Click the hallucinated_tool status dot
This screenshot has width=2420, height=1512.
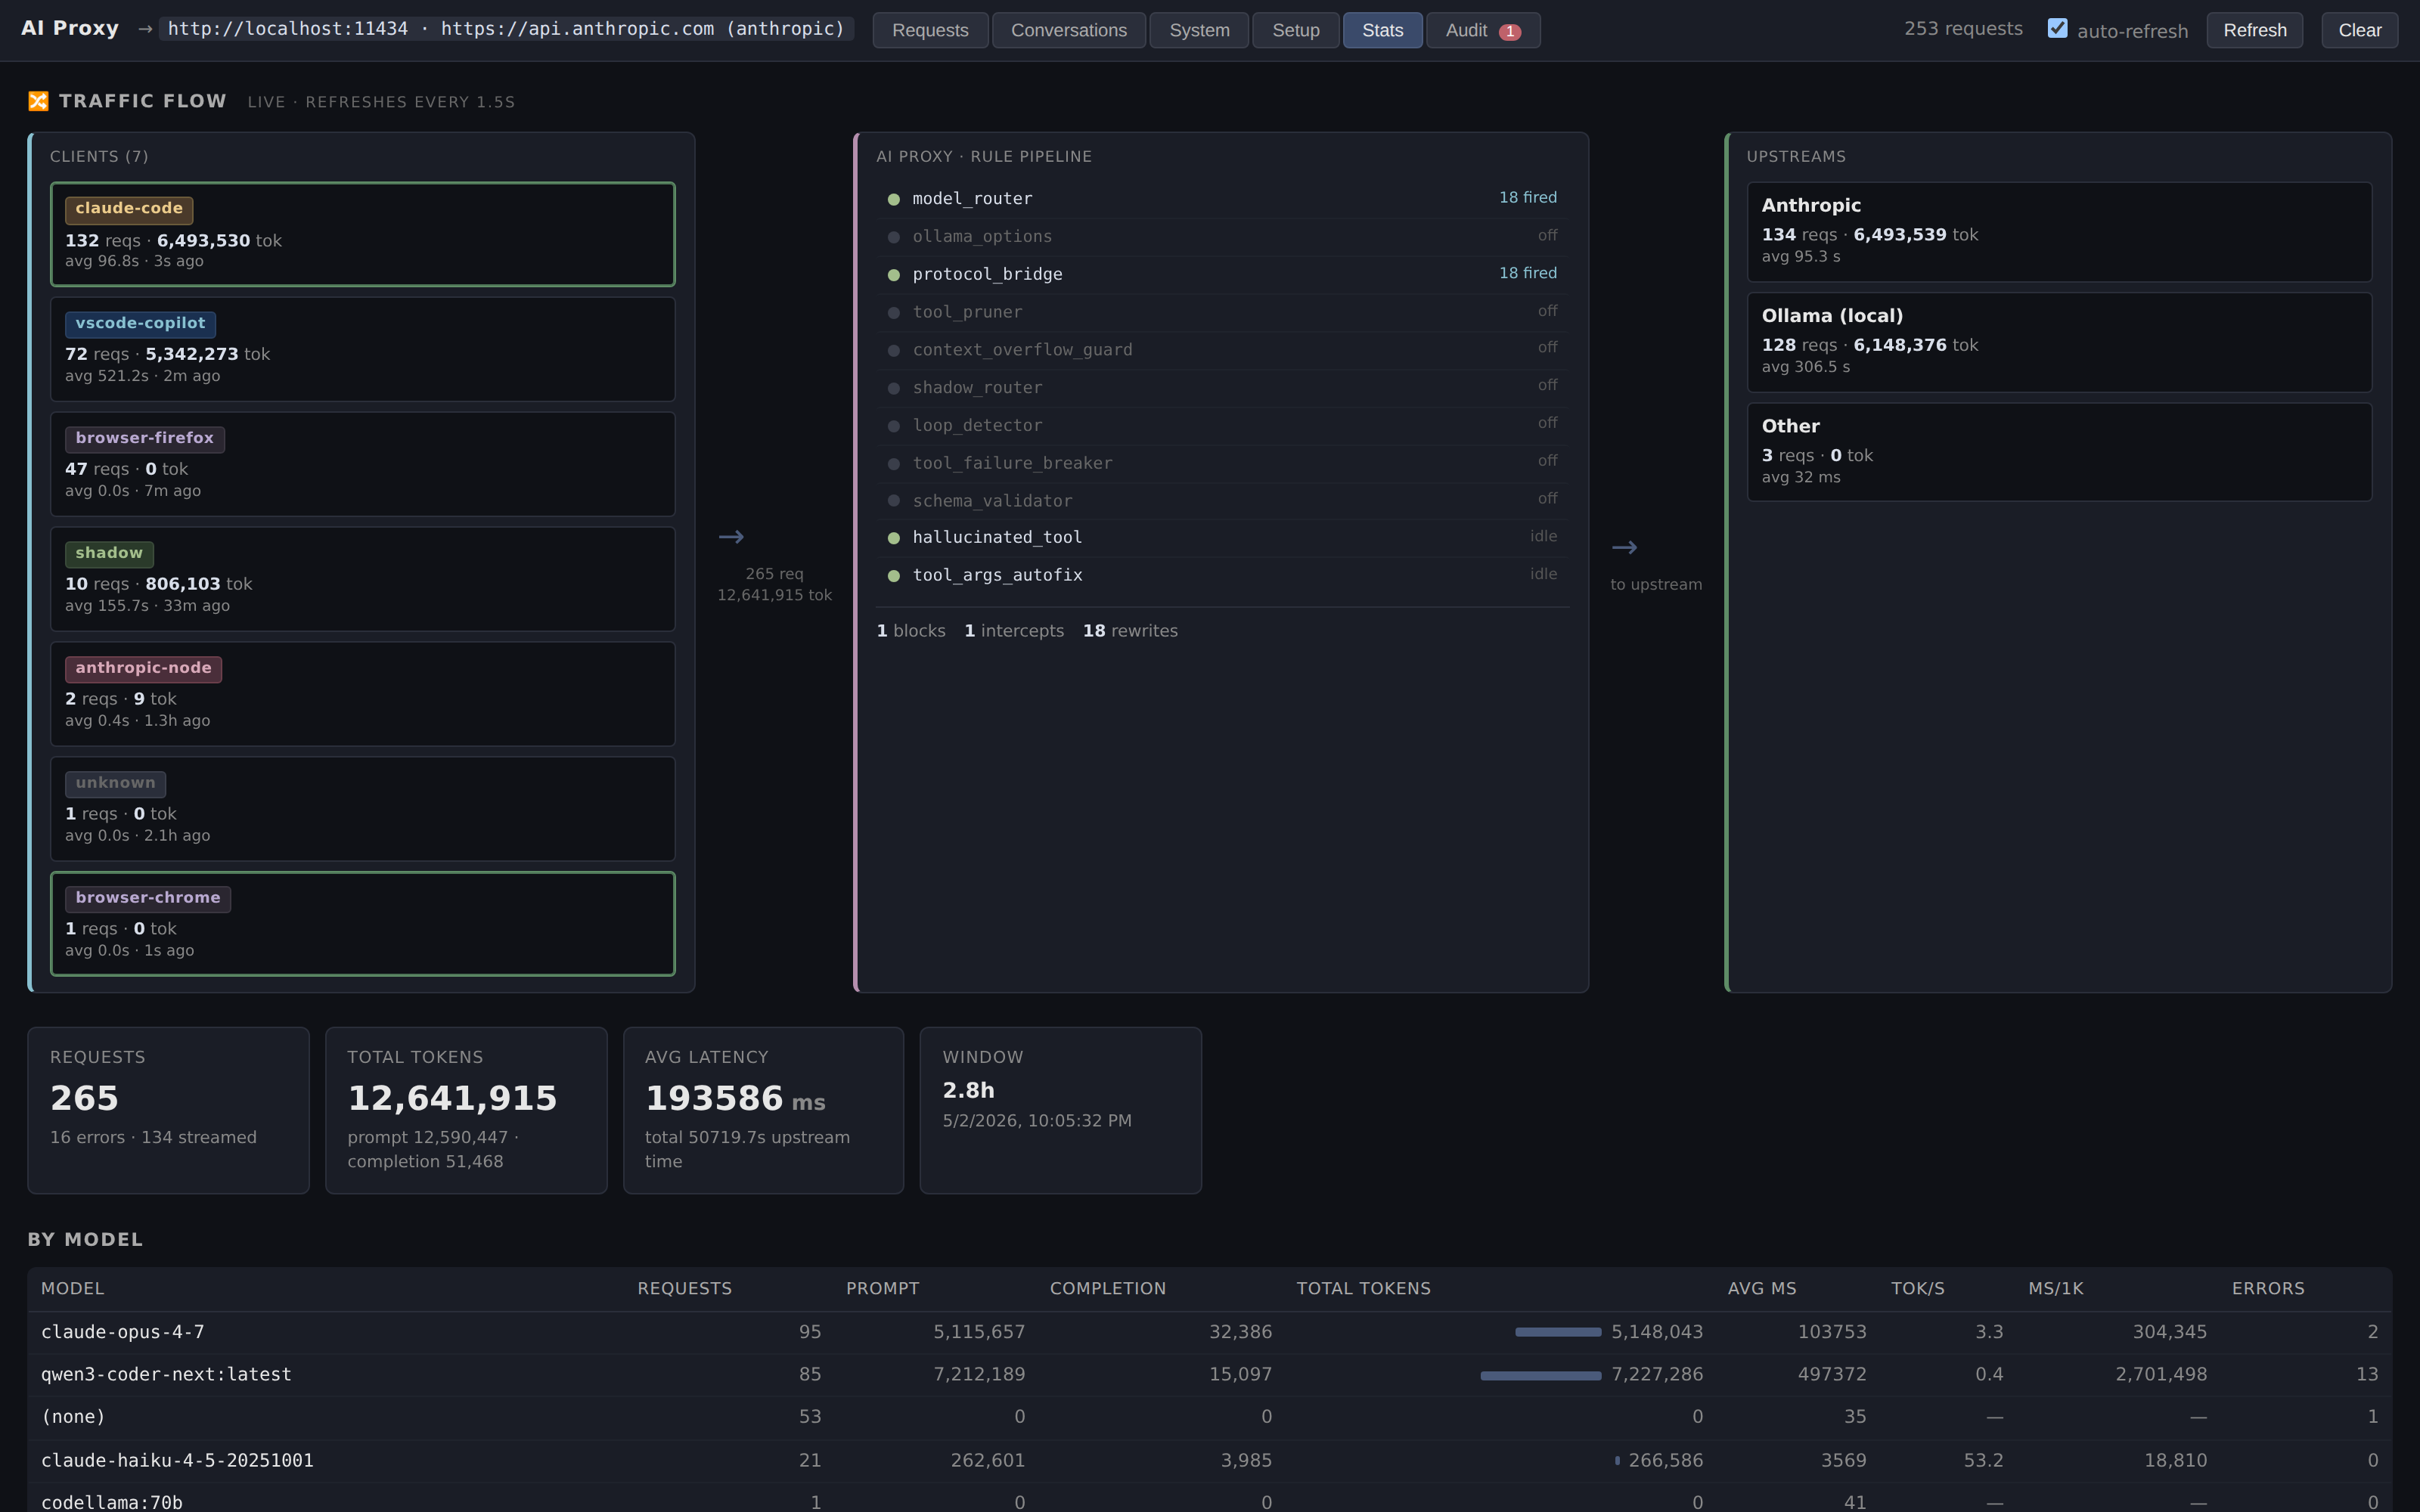tap(894, 538)
